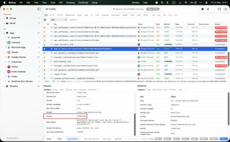This screenshot has width=230, height=142.
Task: Click the Claude app icon in sidebar
Action: (x=9, y=52)
